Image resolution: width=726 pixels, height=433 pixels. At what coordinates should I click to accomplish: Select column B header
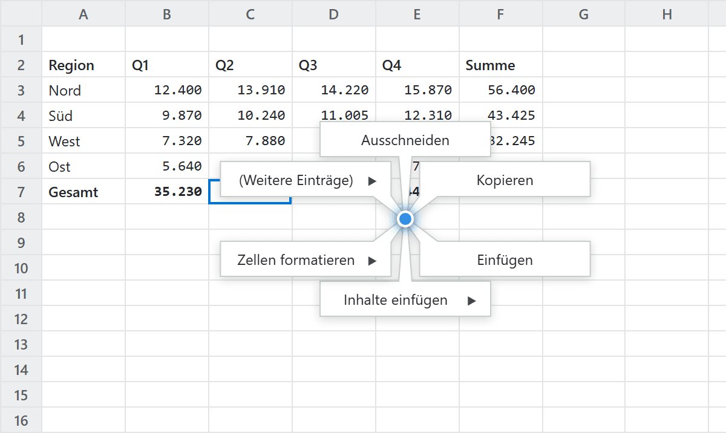(x=167, y=15)
